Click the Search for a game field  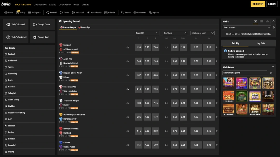[x=245, y=73]
